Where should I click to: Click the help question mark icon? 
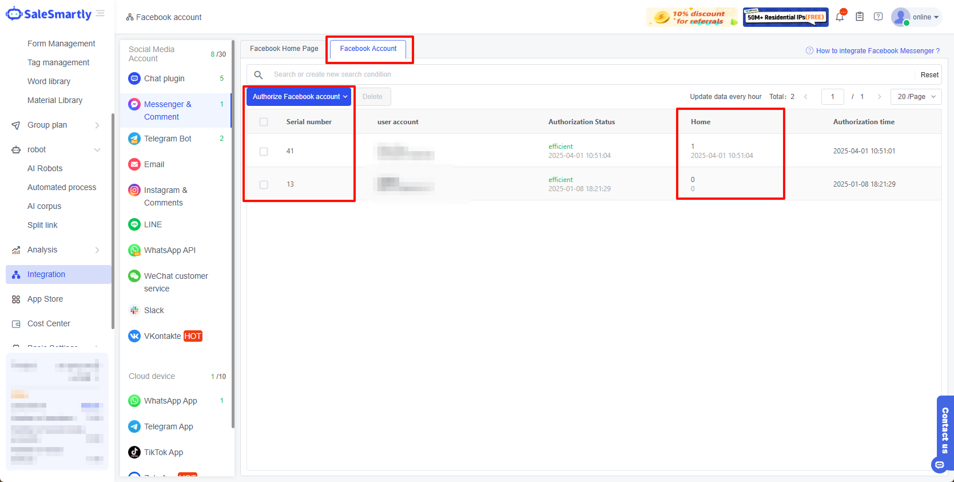point(878,17)
